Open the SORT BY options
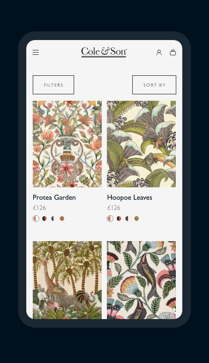This screenshot has height=363, width=209. pos(154,85)
